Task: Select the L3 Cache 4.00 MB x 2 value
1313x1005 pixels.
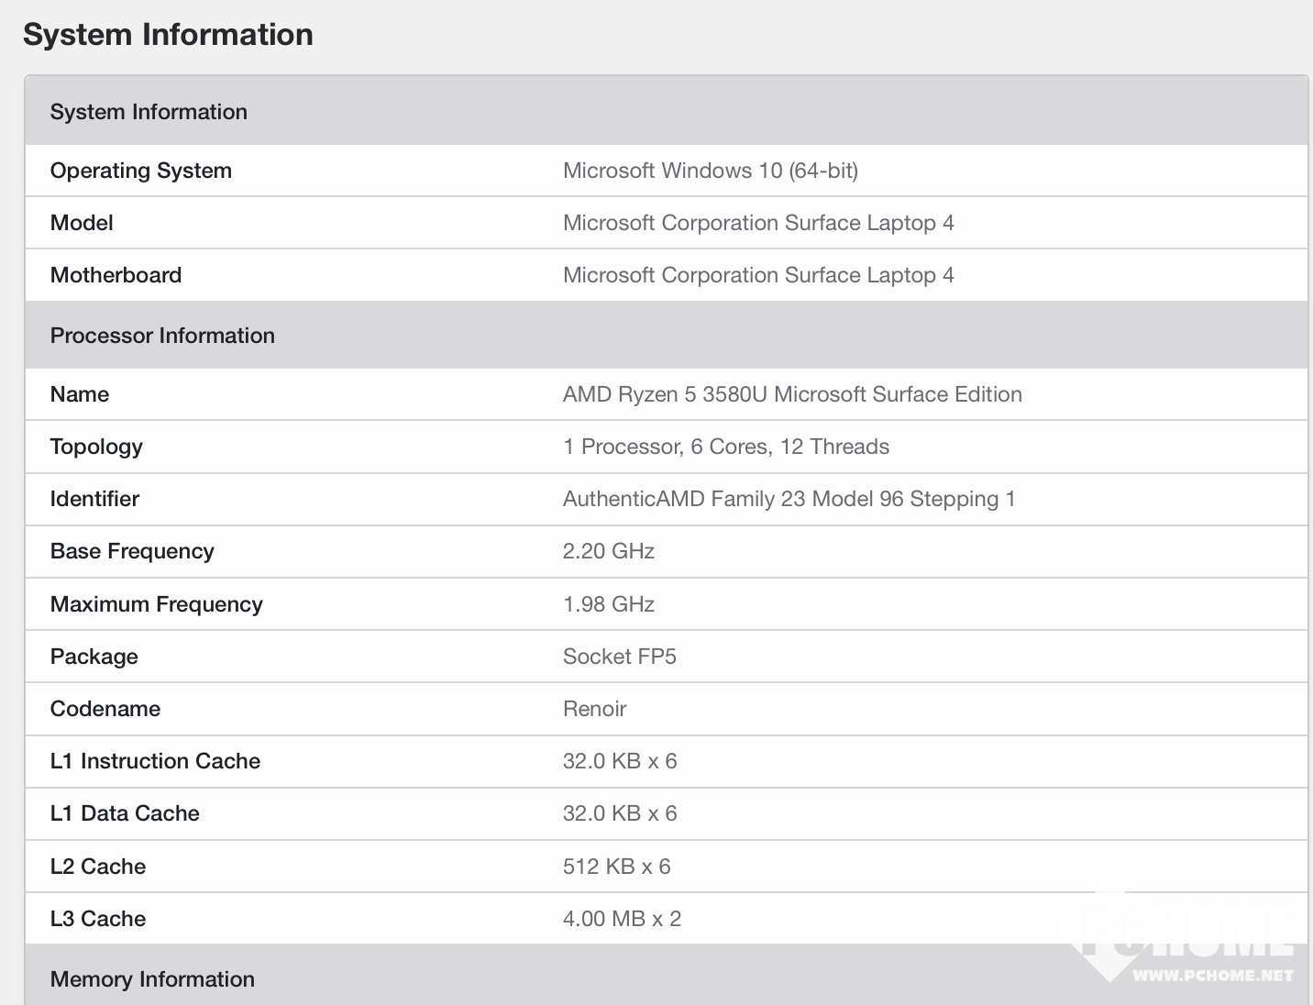Action: click(622, 919)
